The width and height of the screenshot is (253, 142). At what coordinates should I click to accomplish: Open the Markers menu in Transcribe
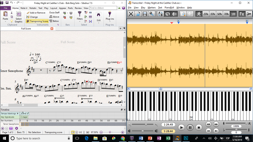[151, 7]
